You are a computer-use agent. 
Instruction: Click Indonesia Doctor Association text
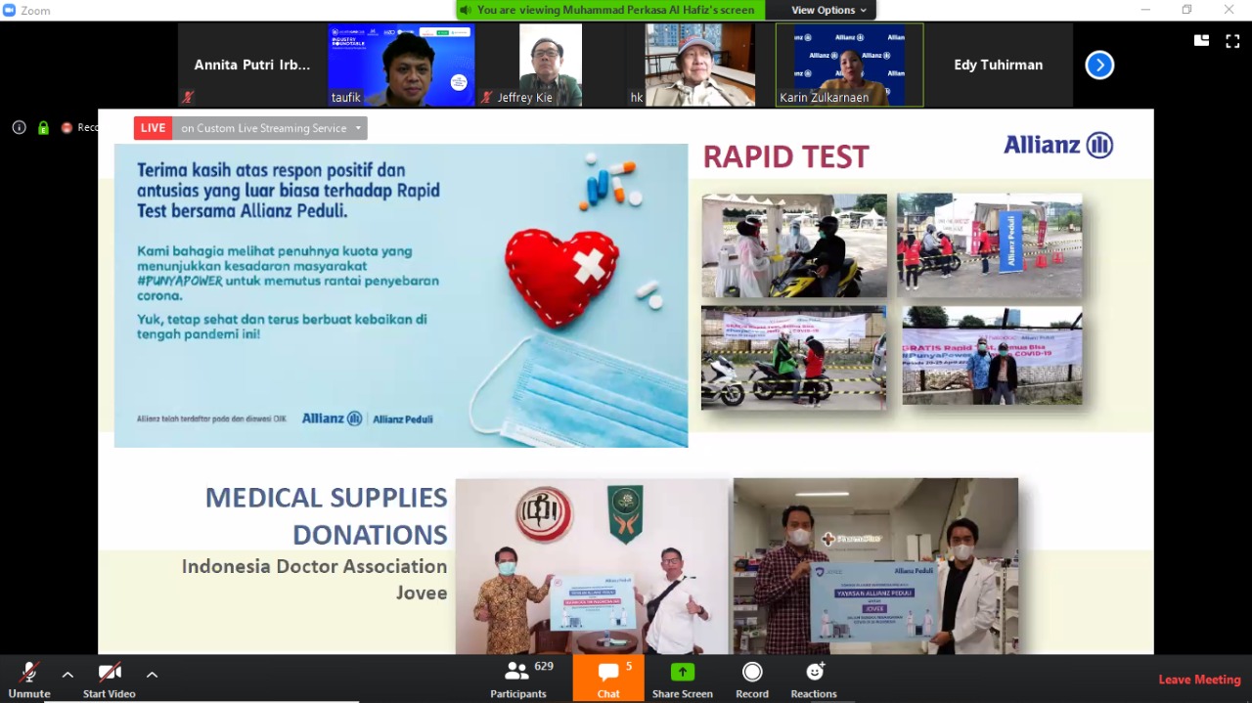tap(314, 566)
